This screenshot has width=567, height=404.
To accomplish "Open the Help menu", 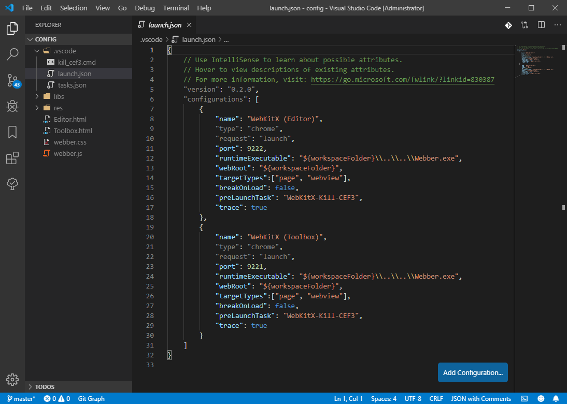I will pyautogui.click(x=204, y=8).
